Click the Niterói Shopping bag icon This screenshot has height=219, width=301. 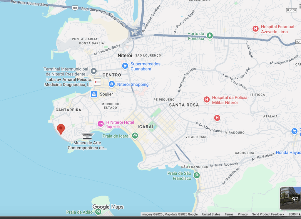pyautogui.click(x=112, y=84)
